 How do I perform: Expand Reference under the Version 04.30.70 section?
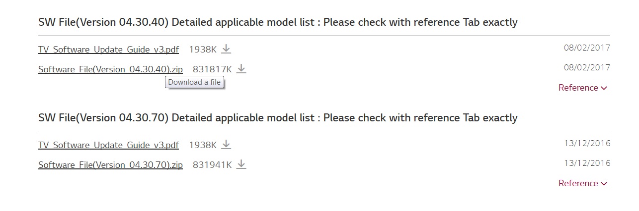(x=582, y=183)
